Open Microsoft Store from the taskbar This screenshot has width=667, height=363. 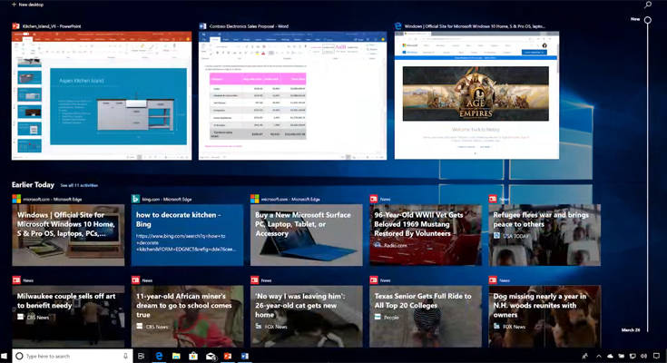tap(193, 356)
